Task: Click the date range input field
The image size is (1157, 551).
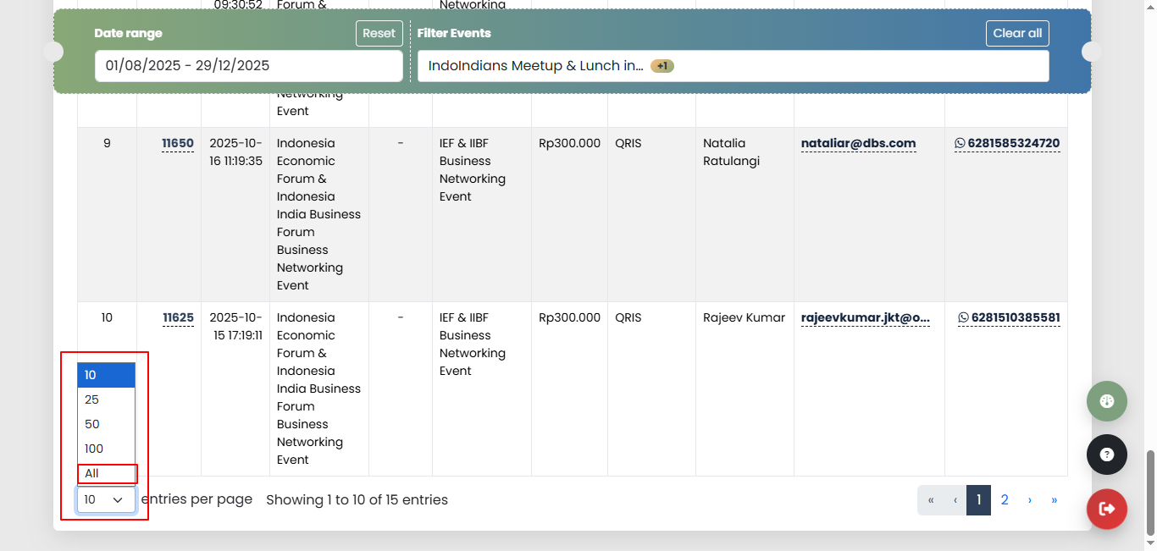Action: 248,66
